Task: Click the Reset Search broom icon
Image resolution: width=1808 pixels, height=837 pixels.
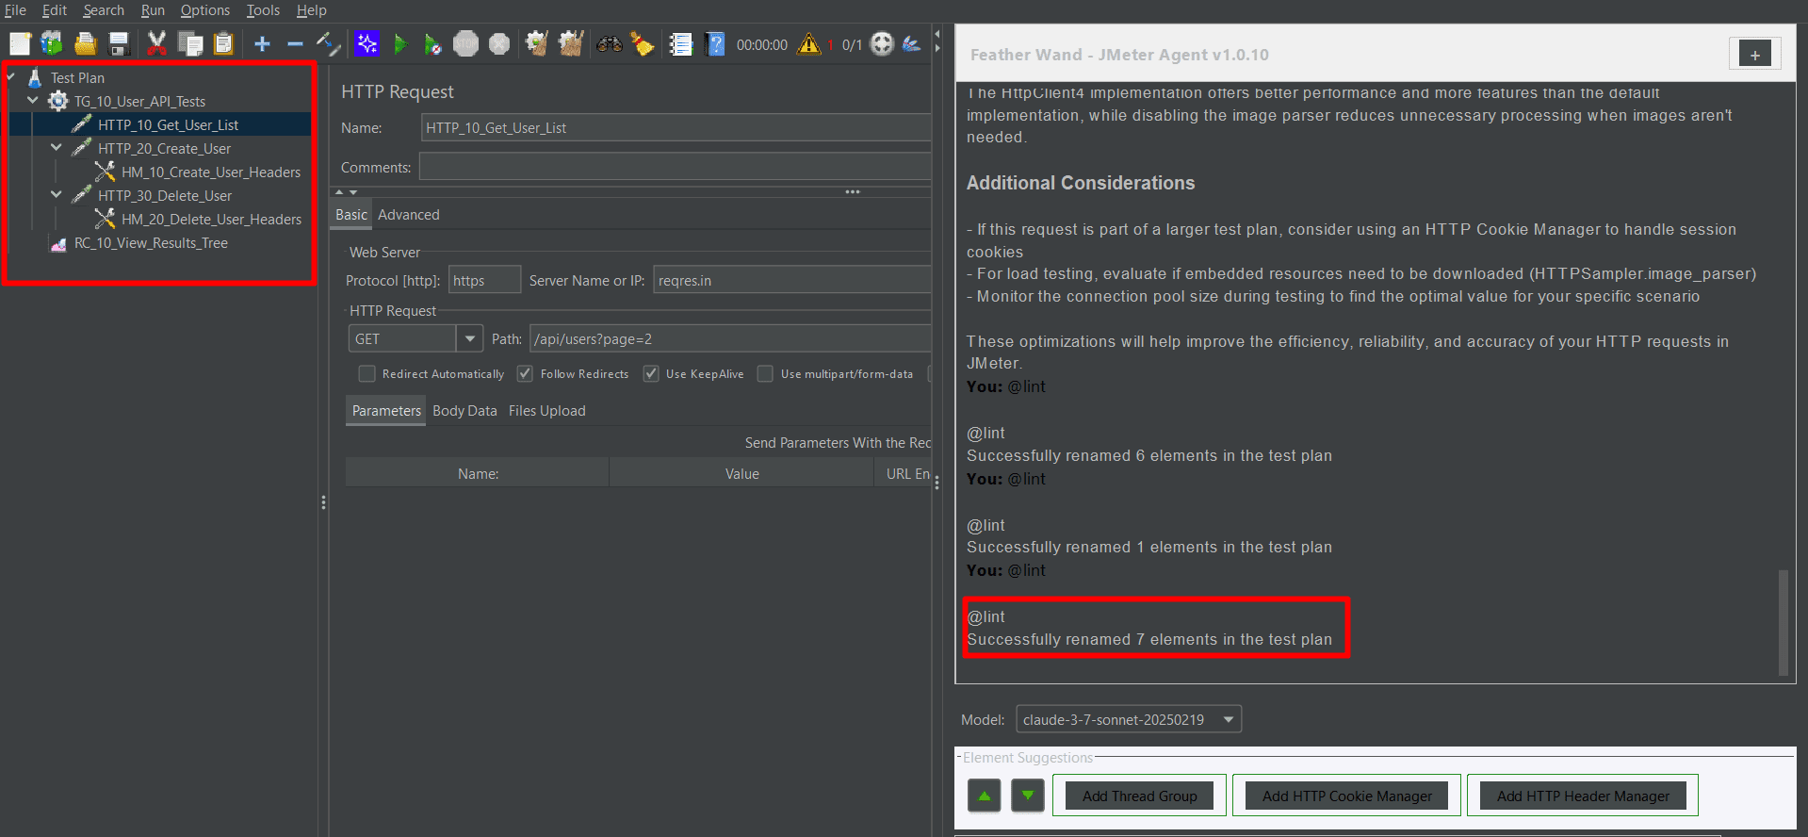Action: (643, 44)
